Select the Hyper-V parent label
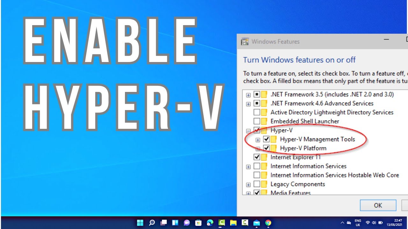Screen dimensions: 408x229 (281, 130)
